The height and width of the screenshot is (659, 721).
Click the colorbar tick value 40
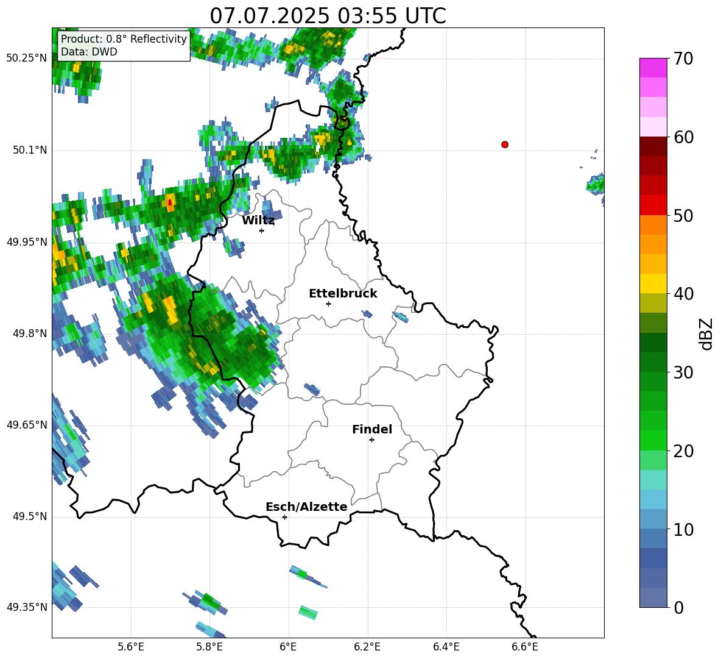point(683,294)
